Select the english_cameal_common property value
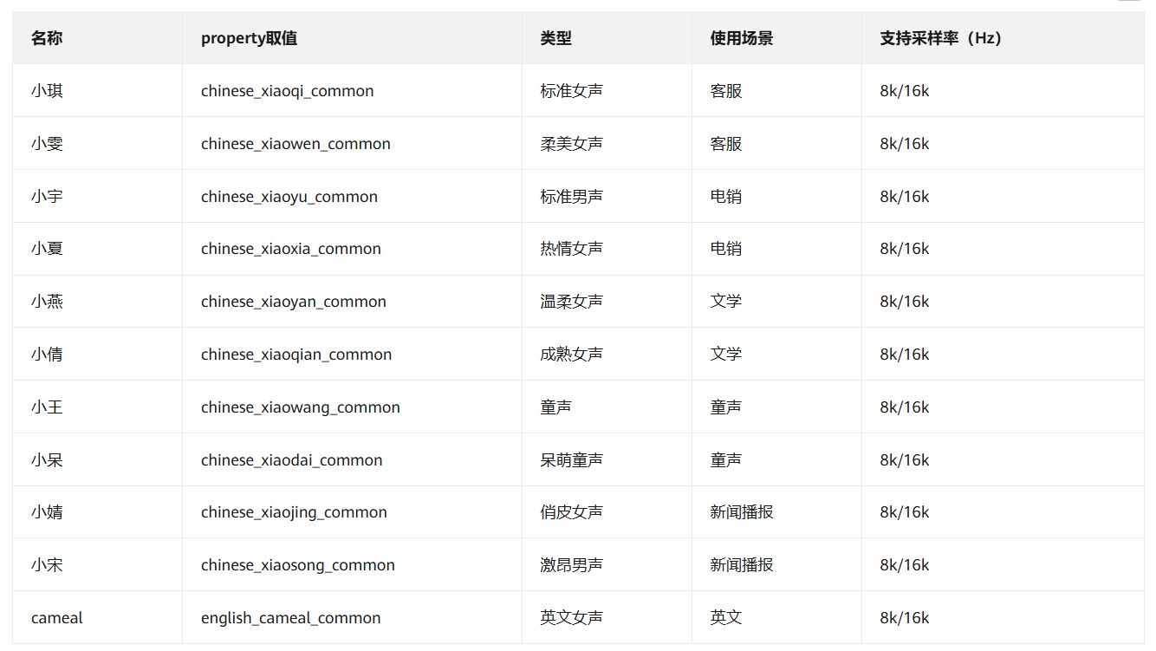This screenshot has height=651, width=1156. (291, 618)
